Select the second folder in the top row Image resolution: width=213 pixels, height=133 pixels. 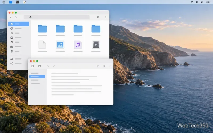pyautogui.click(x=60, y=29)
